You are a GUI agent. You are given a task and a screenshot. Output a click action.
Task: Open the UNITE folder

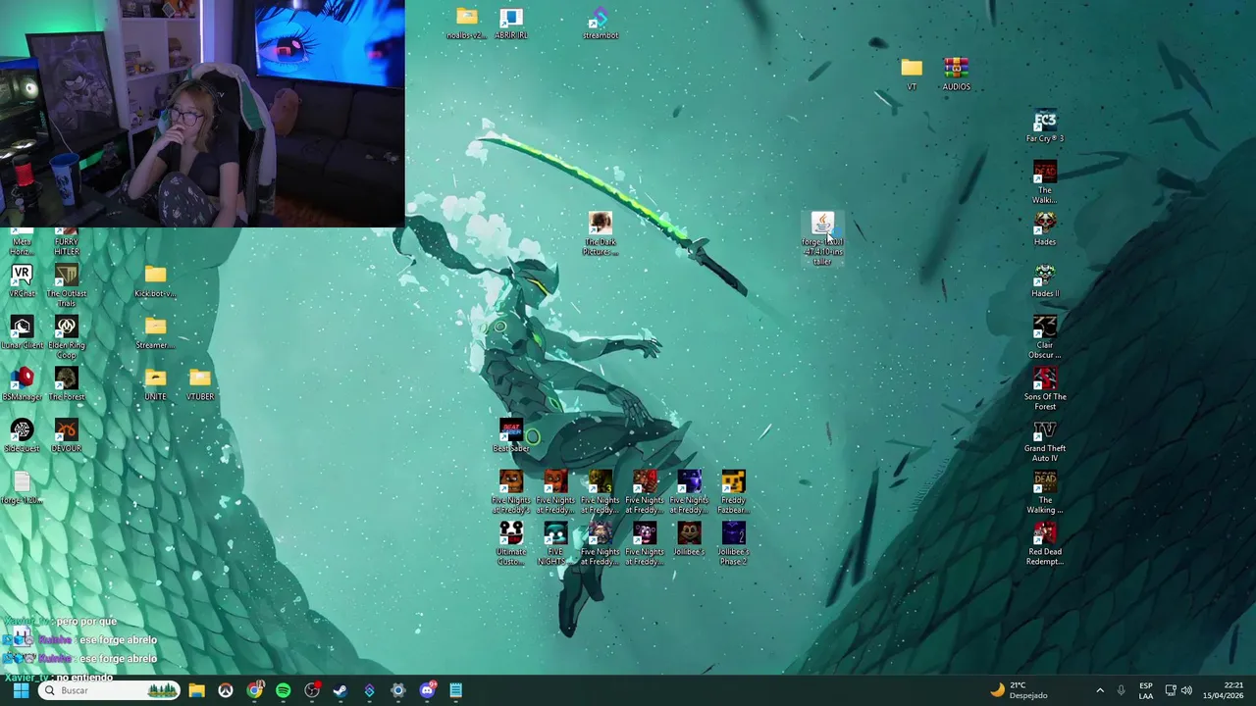(155, 383)
